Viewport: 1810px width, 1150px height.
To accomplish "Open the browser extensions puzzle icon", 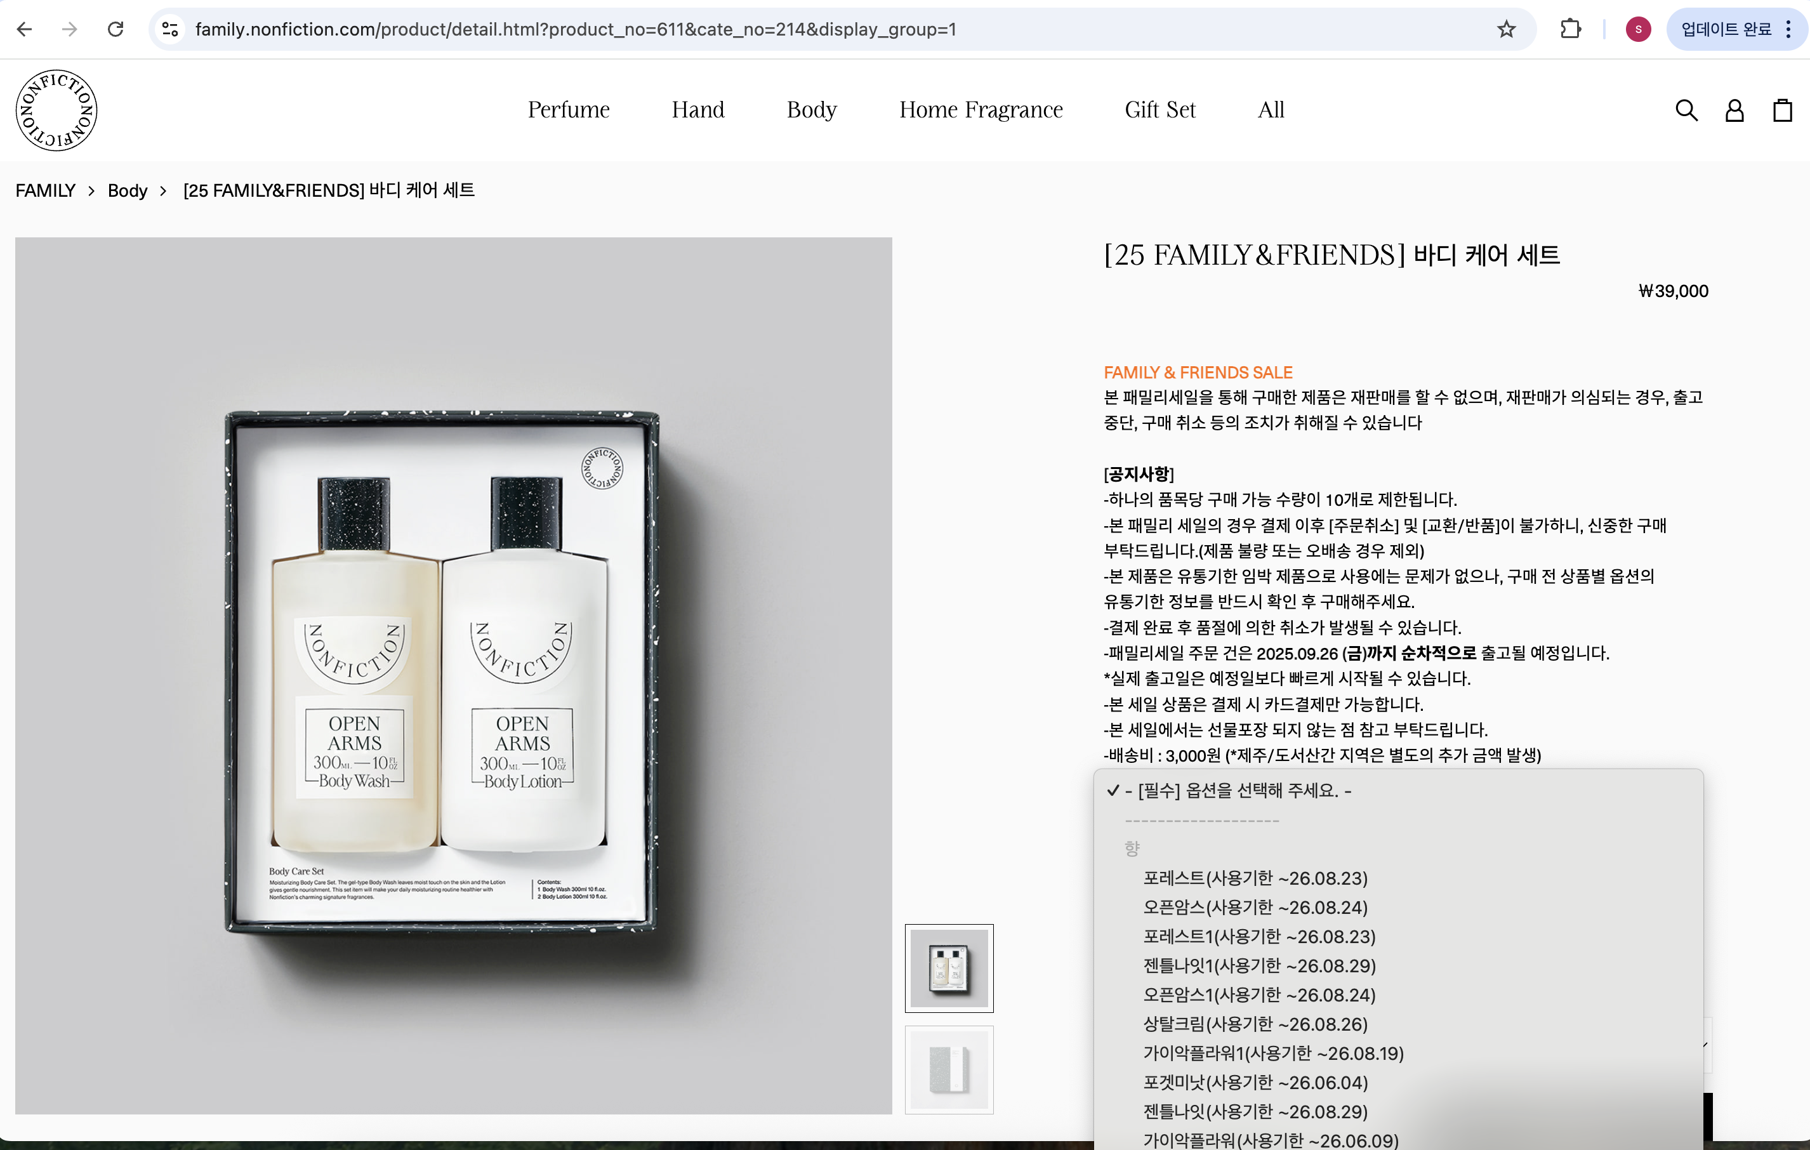I will [x=1570, y=29].
